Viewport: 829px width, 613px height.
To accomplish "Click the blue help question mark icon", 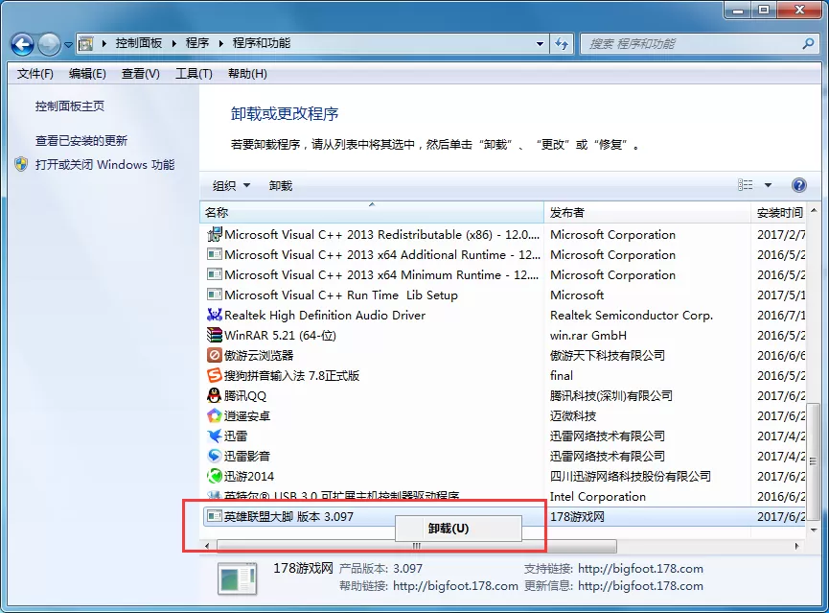I will pyautogui.click(x=799, y=185).
